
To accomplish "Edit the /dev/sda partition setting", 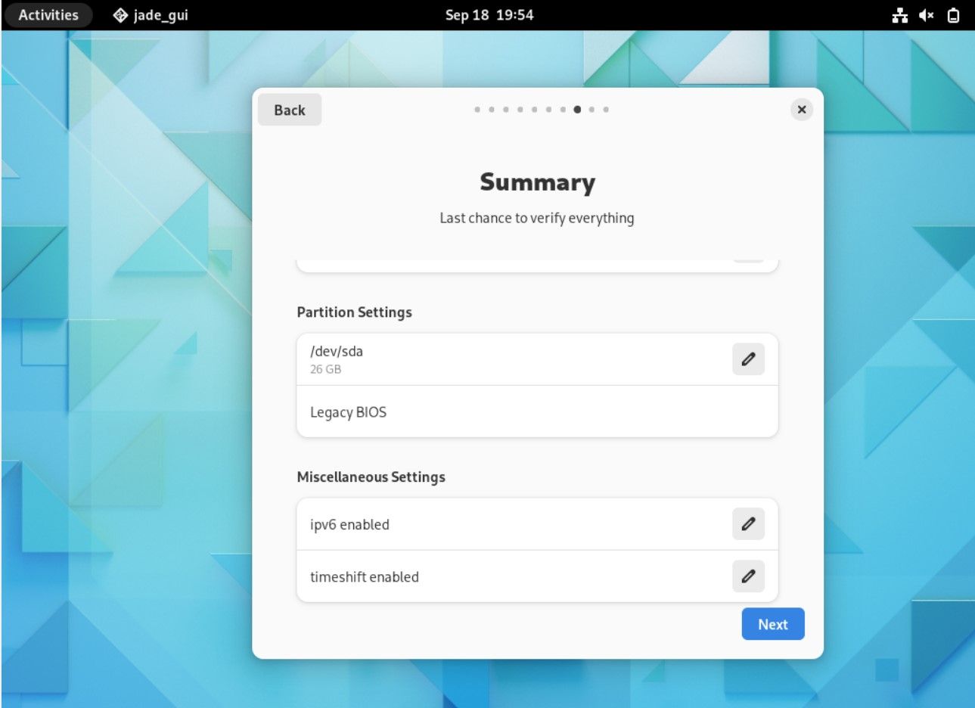I will tap(748, 359).
